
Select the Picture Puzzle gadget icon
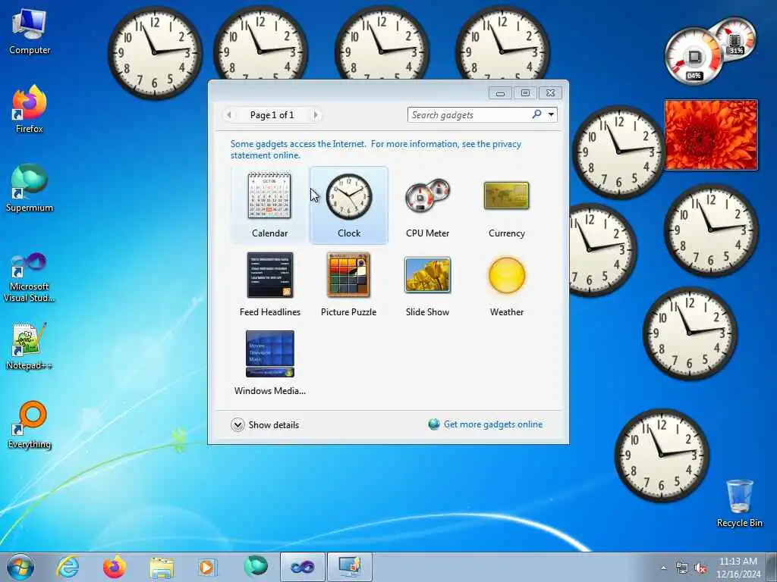(349, 274)
